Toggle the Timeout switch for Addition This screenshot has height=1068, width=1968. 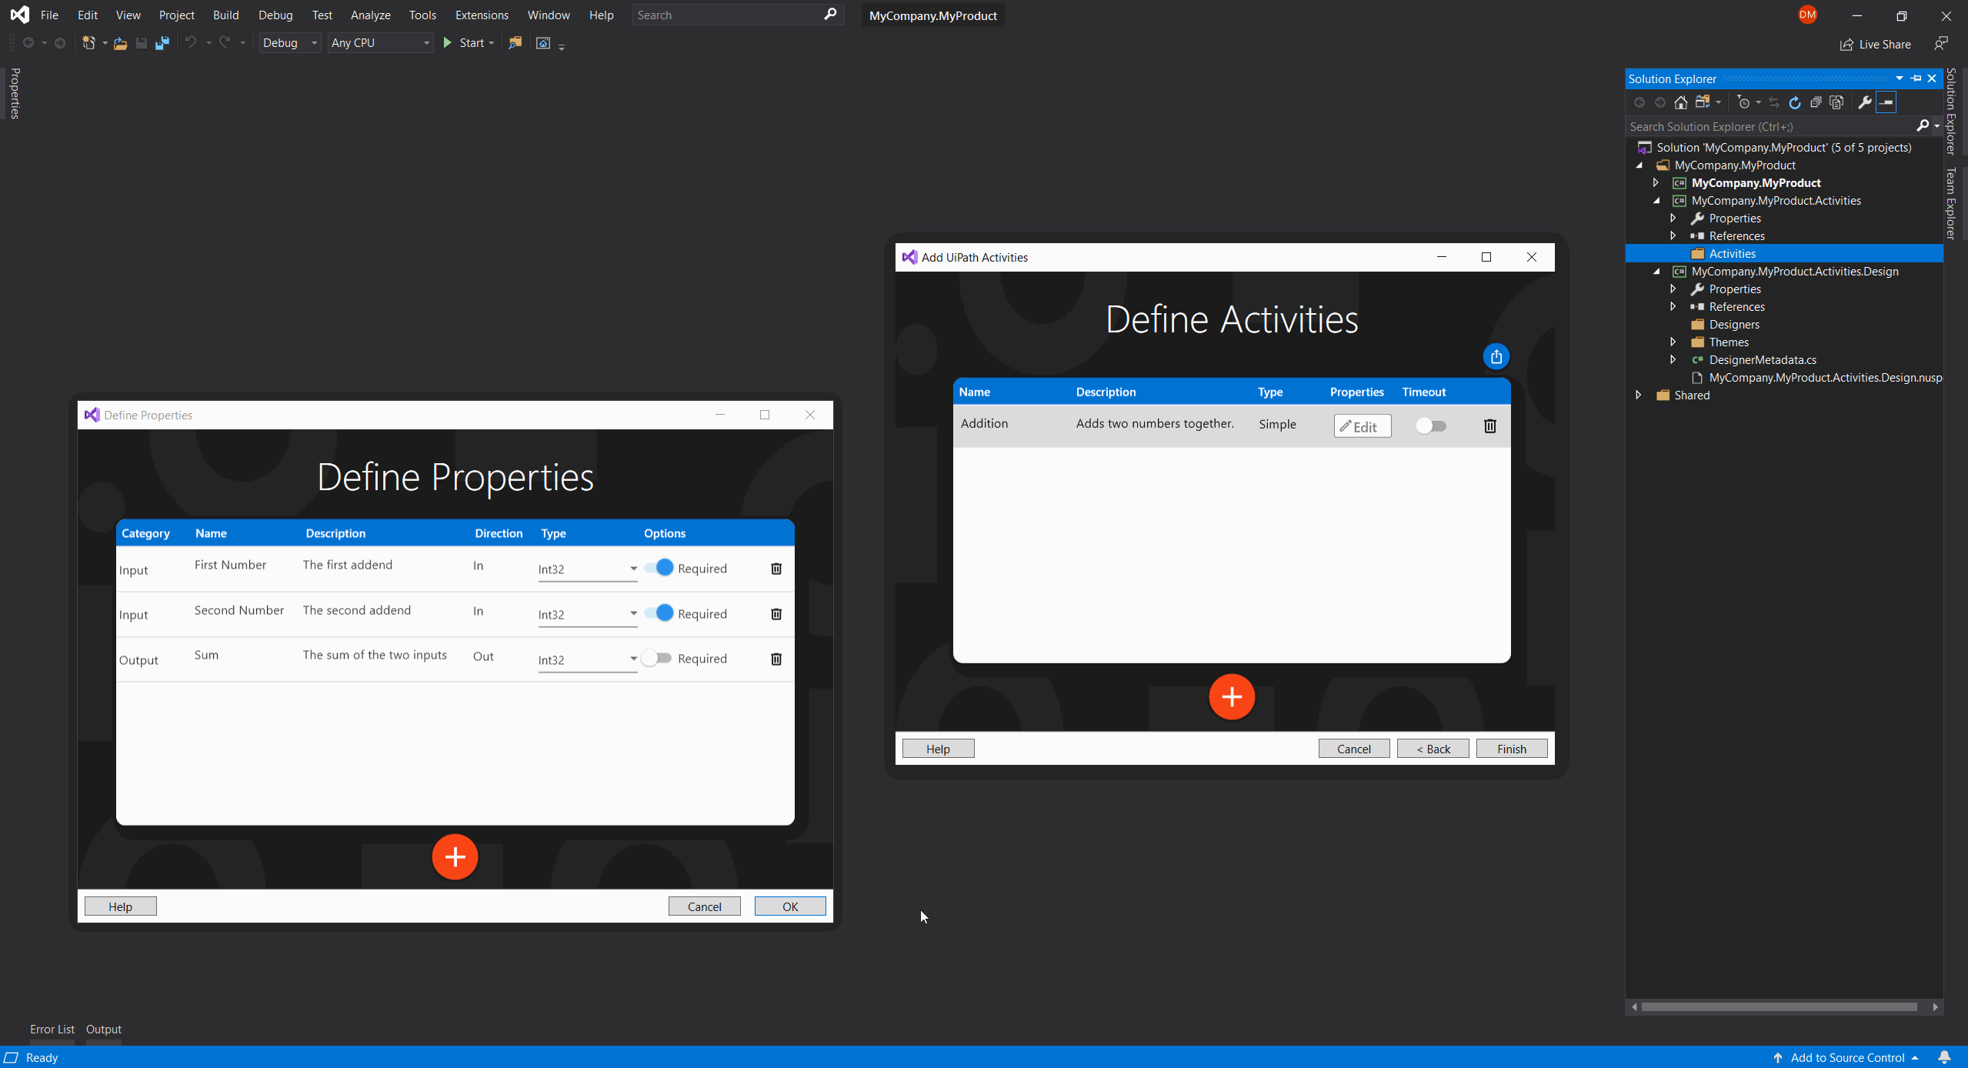pyautogui.click(x=1431, y=426)
